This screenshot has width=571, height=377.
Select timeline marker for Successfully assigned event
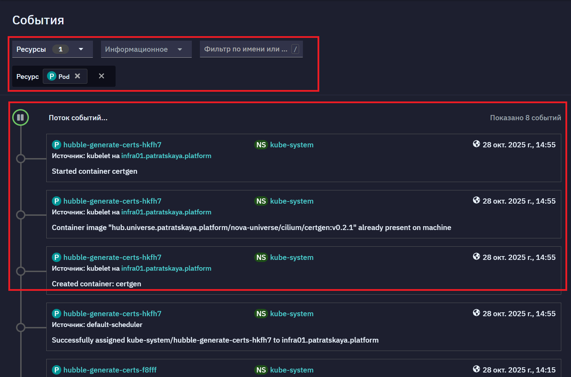[x=21, y=327]
